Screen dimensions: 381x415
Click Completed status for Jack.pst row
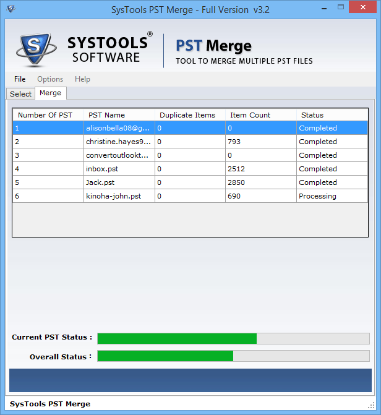coord(332,182)
